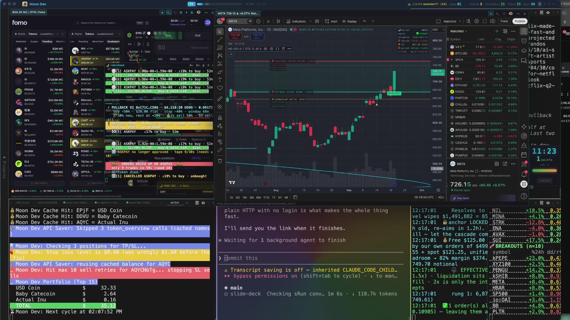Open the quick search lightning magnifier icon

468,21
